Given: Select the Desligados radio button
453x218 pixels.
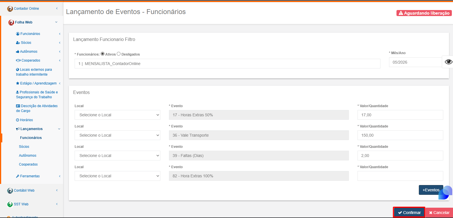Looking at the screenshot, I should [x=118, y=54].
